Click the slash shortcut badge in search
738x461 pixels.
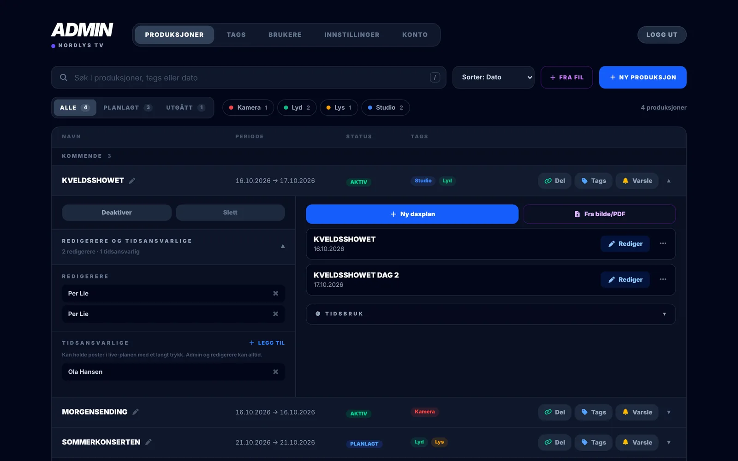[x=435, y=77]
